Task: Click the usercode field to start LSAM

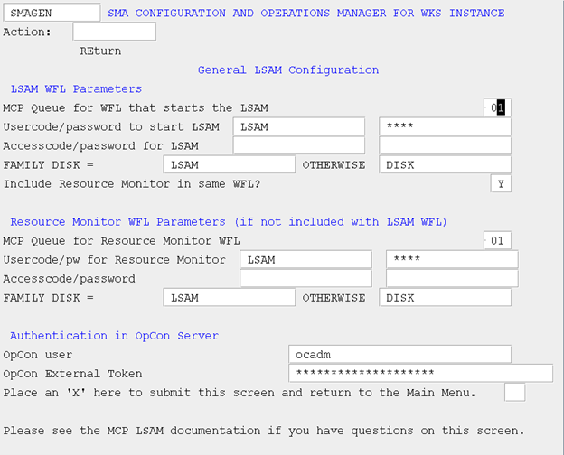Action: (x=299, y=126)
